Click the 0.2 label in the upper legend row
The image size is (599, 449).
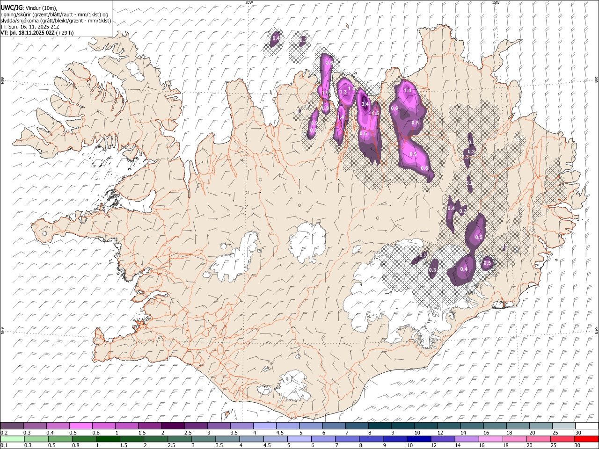click(4, 433)
